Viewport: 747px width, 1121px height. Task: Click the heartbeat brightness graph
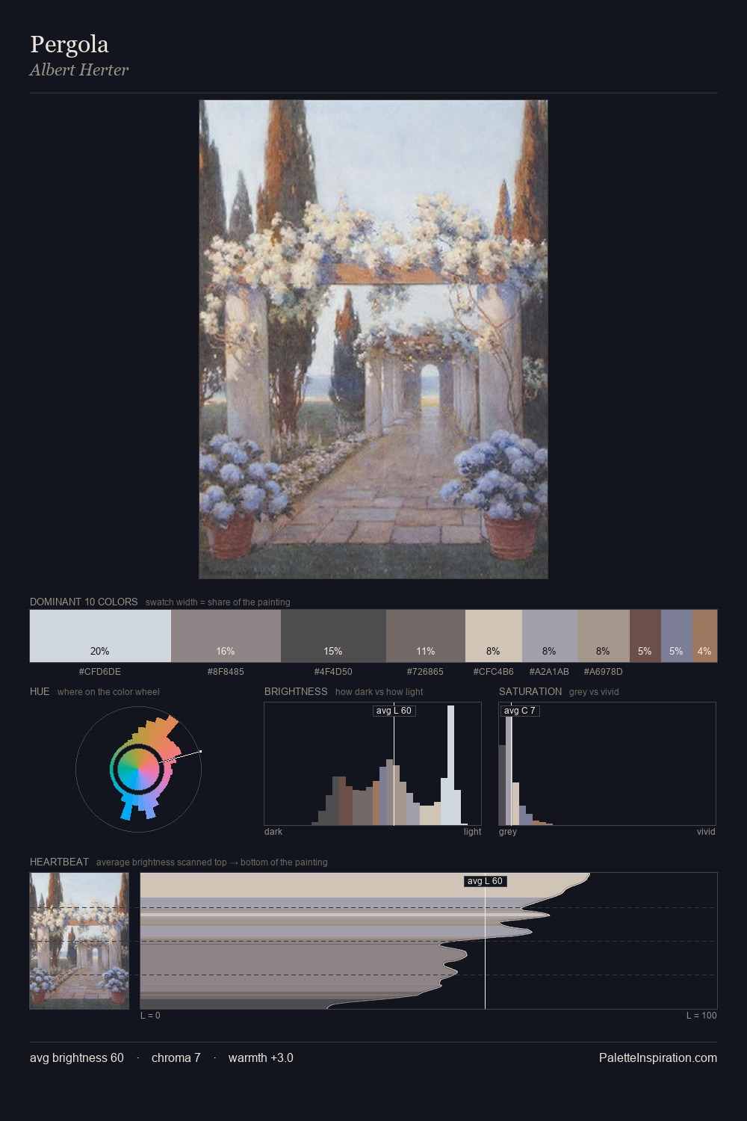coord(429,941)
